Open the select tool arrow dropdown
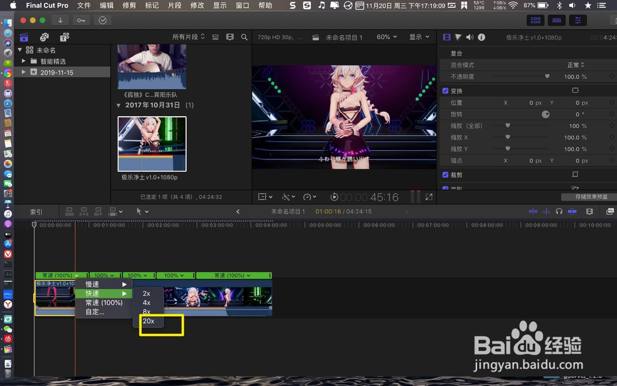The image size is (617, 386). point(142,211)
